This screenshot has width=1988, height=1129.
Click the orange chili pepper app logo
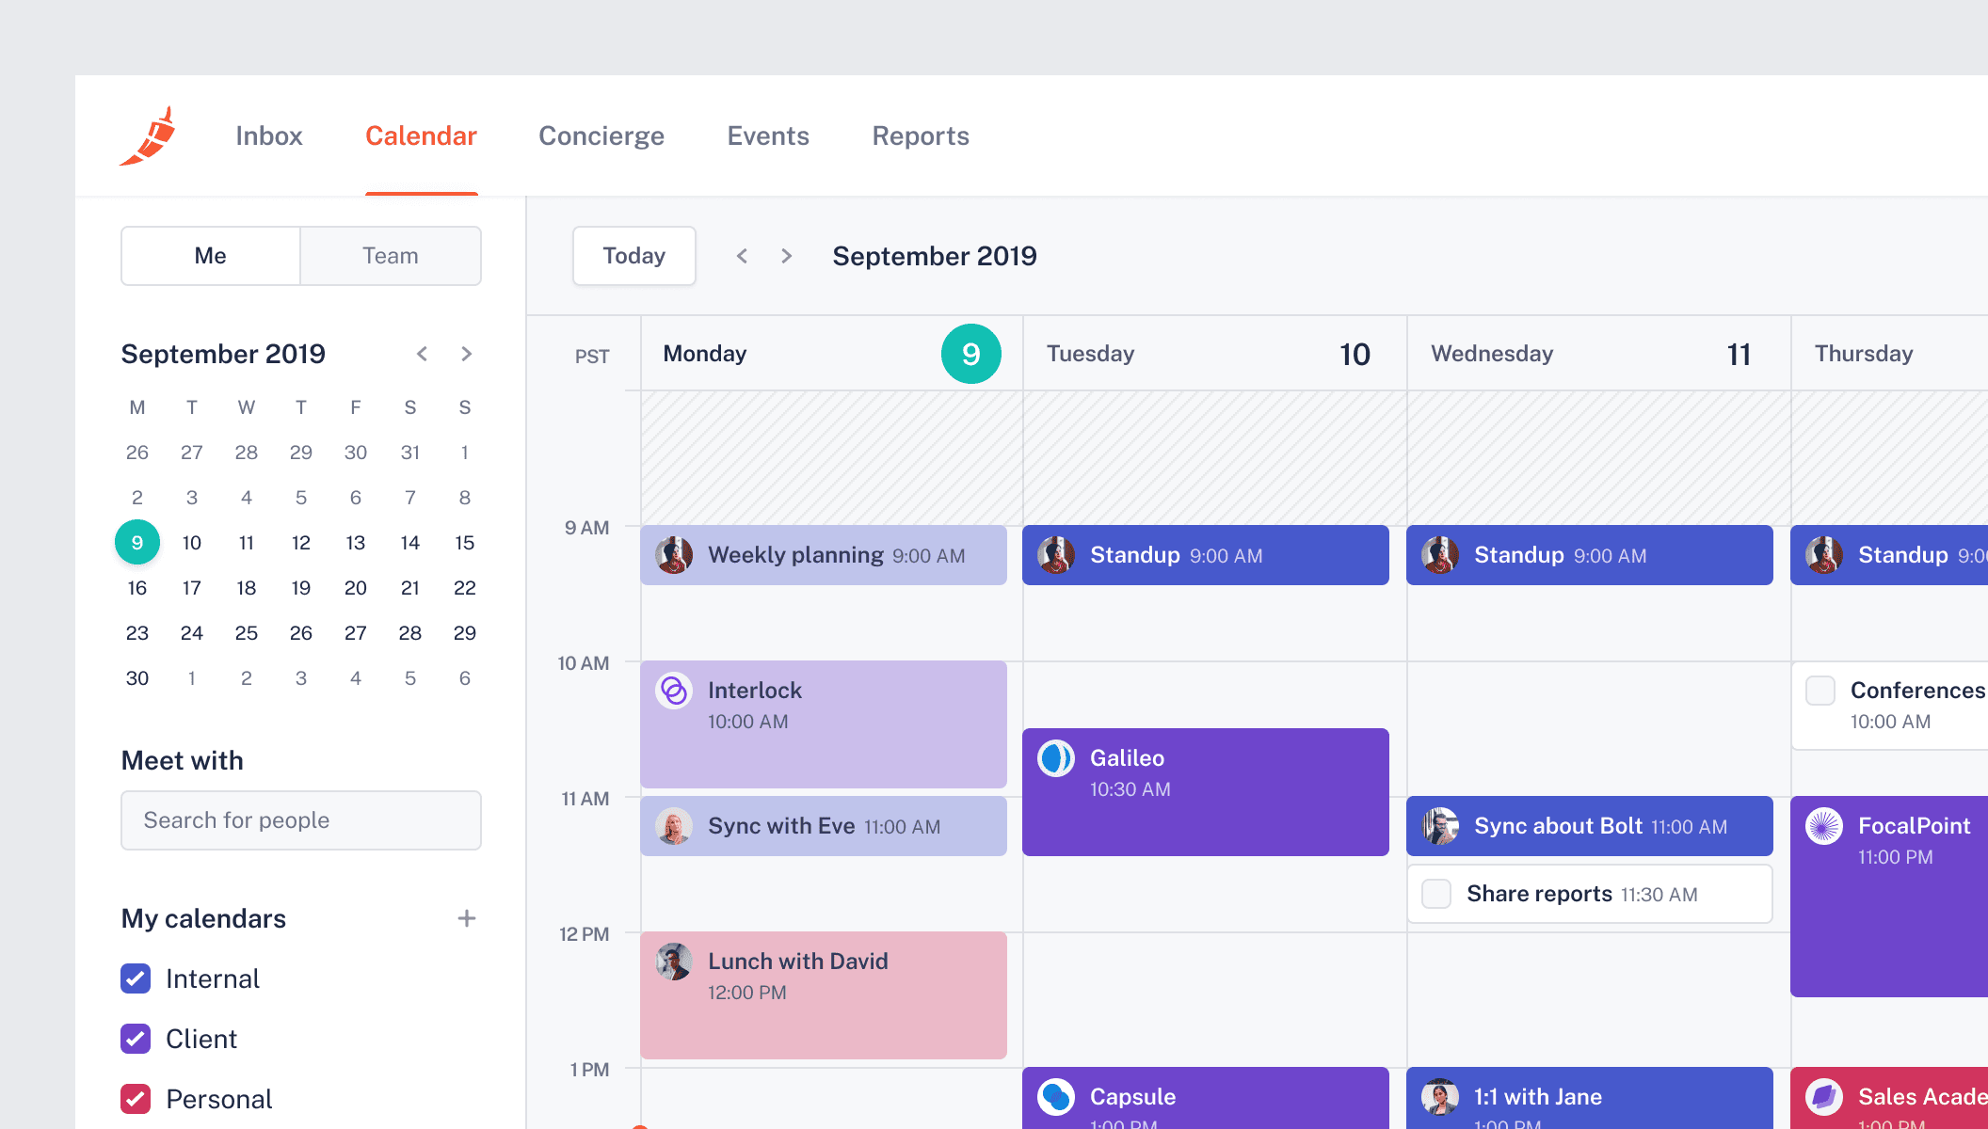150,136
